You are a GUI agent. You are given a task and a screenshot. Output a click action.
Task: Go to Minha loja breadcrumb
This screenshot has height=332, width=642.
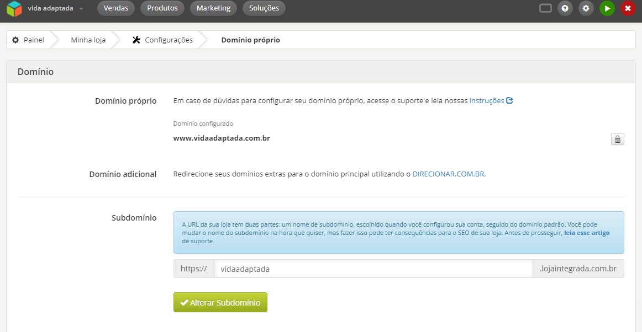click(88, 40)
